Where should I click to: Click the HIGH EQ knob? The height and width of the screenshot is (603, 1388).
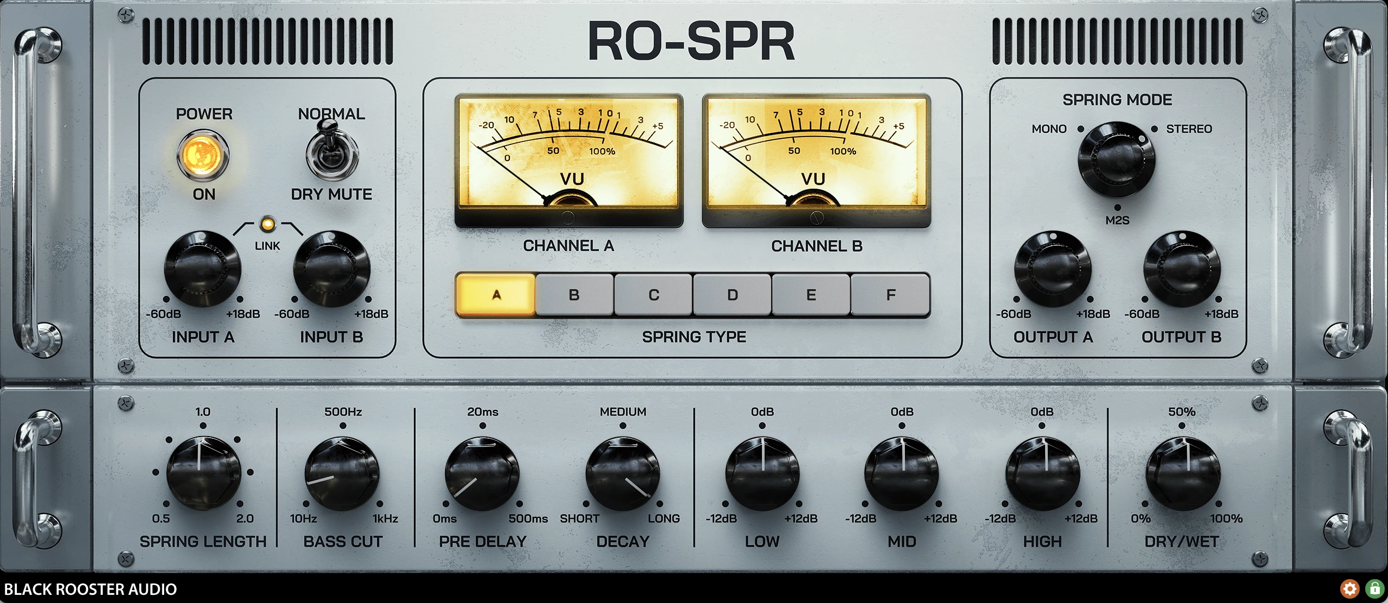pos(1042,473)
